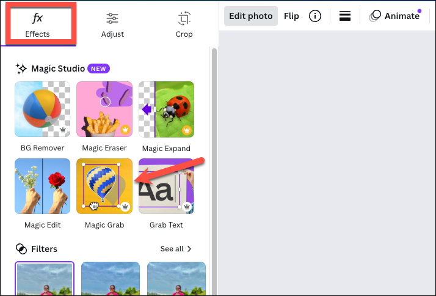Screen dimensions: 436x296
Task: Click the Magic Studio heading text
Action: point(58,68)
